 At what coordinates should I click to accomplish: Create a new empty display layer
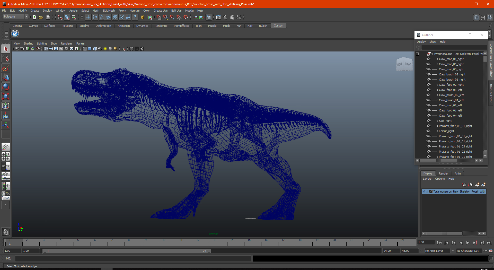pos(477,185)
